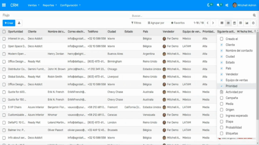Click Fer Demo avatar in Interest in yo... row
259x145 pixels.
[x=164, y=39]
